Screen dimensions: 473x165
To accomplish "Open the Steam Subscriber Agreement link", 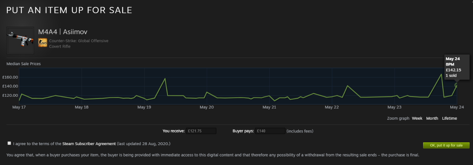I will [x=89, y=143].
